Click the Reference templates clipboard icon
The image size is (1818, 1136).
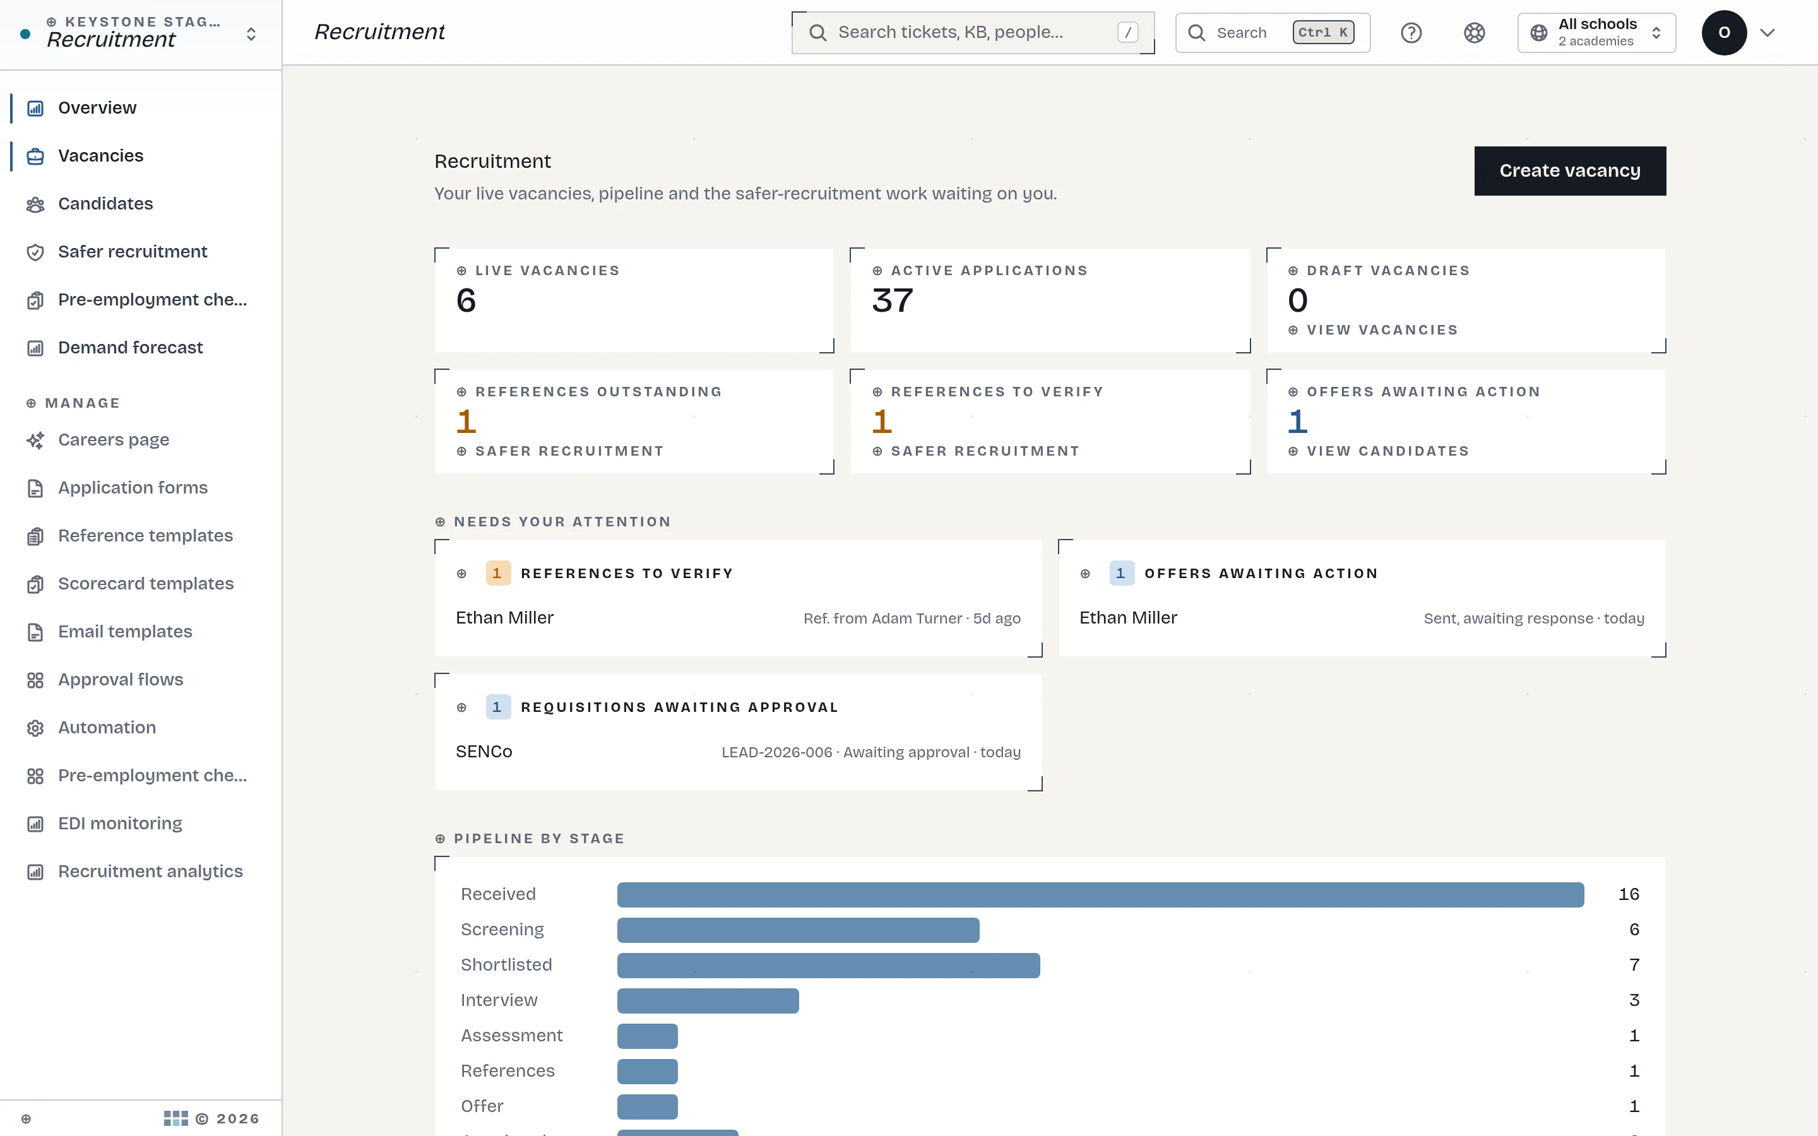pyautogui.click(x=35, y=536)
